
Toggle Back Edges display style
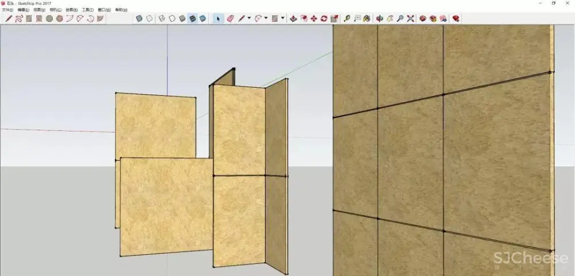click(149, 18)
